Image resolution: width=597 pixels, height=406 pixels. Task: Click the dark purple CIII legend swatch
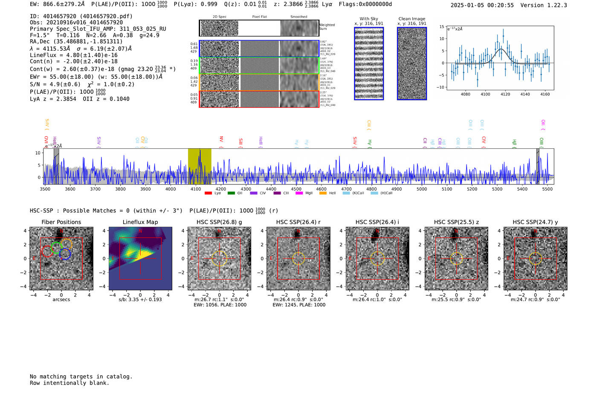click(277, 193)
